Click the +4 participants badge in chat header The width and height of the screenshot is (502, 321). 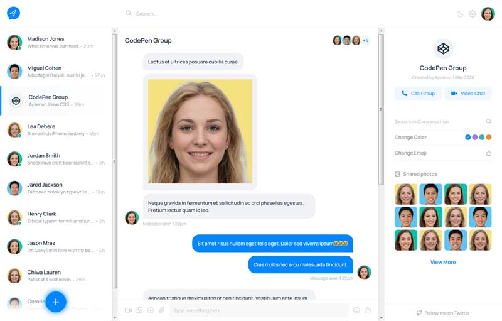366,40
